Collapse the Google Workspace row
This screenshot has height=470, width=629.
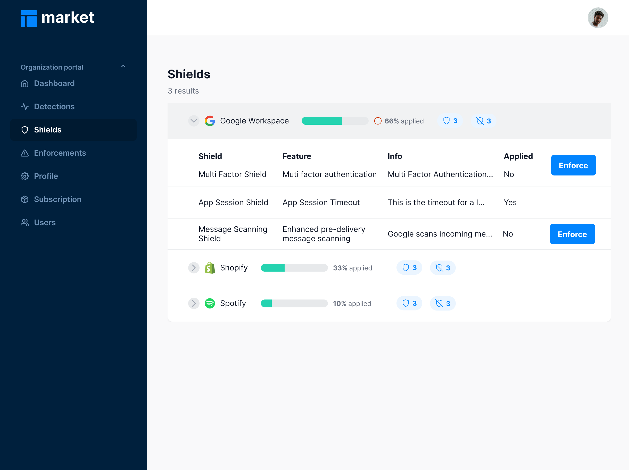[194, 121]
